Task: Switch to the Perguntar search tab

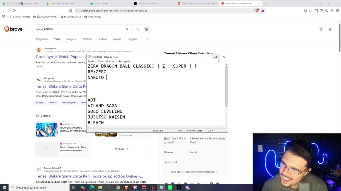Action: pyautogui.click(x=42, y=39)
